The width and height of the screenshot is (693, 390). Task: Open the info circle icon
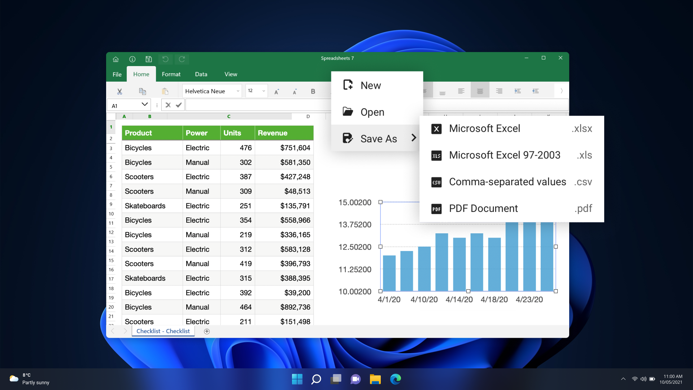pyautogui.click(x=132, y=59)
